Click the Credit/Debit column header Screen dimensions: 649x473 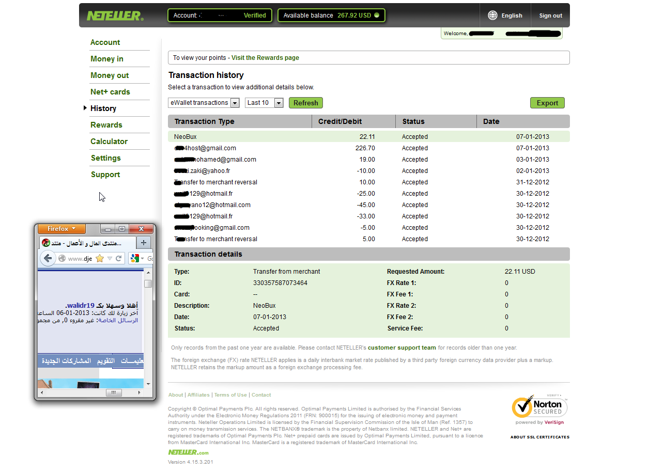point(354,121)
